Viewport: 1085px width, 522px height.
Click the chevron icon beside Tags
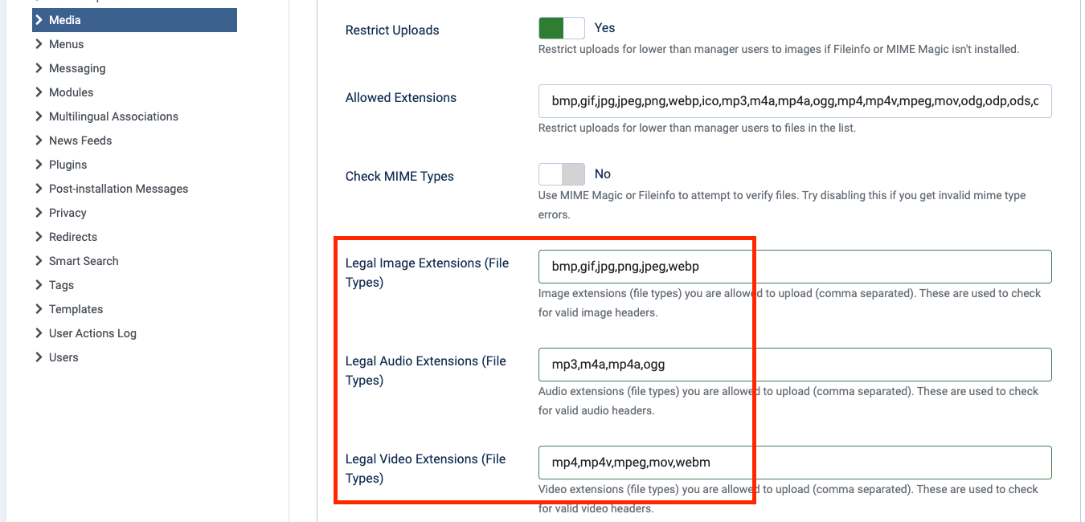click(39, 285)
